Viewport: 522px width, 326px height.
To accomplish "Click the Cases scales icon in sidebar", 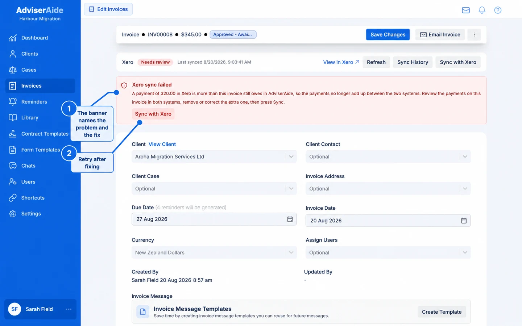I will [13, 70].
